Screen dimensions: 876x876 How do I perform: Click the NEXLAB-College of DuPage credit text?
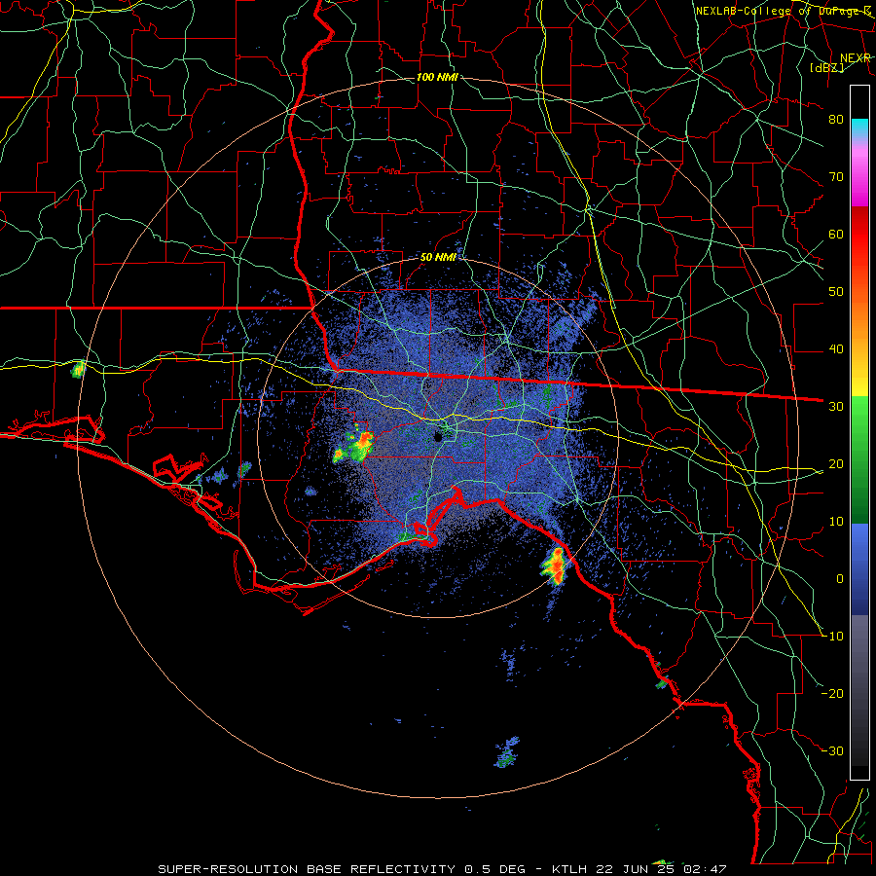coord(783,11)
